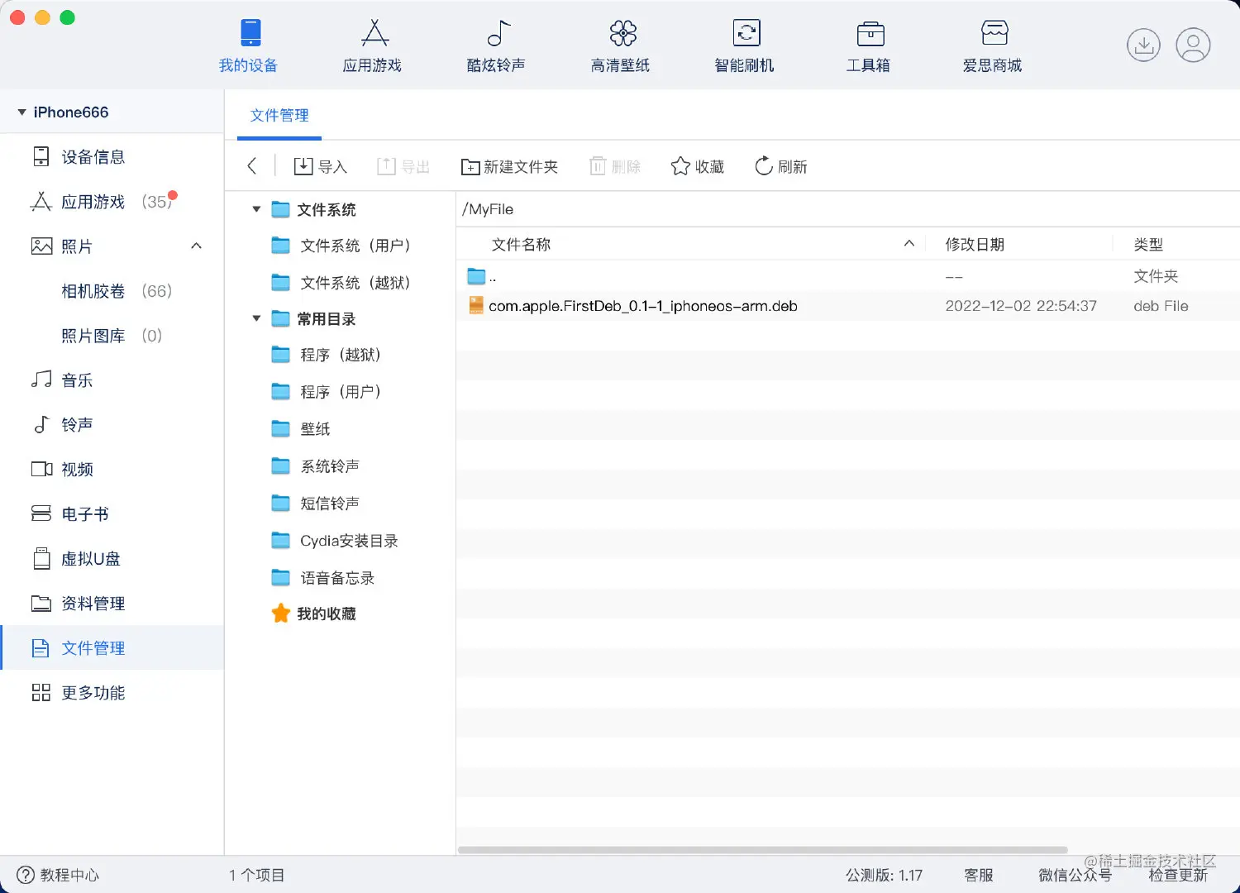Select the 短信铃声 folder
This screenshot has height=893, width=1240.
(x=316, y=503)
